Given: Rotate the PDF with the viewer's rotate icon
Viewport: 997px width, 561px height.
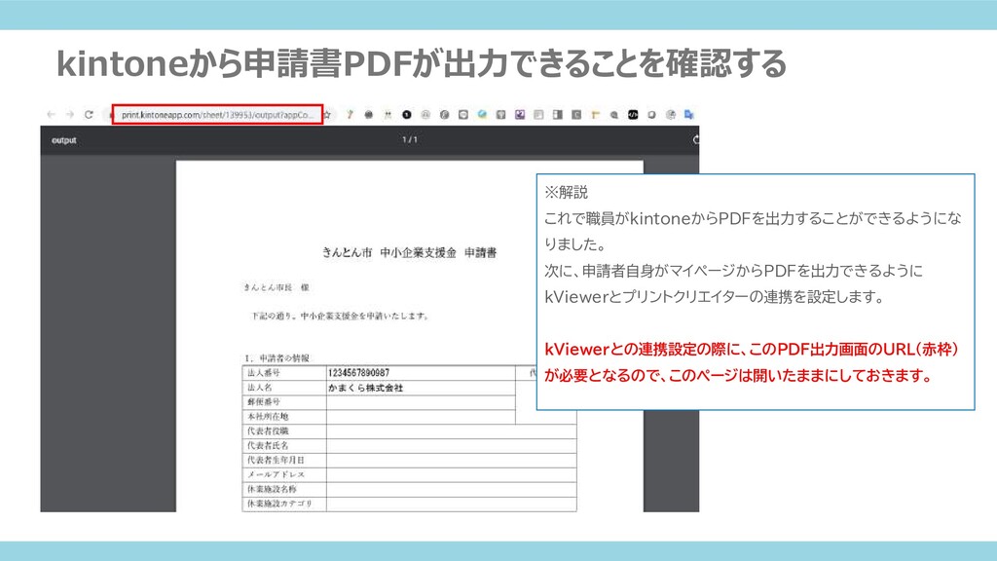Looking at the screenshot, I should click(695, 140).
